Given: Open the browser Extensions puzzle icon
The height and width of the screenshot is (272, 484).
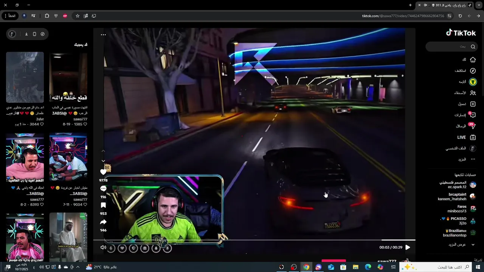Looking at the screenshot, I should pos(47,16).
